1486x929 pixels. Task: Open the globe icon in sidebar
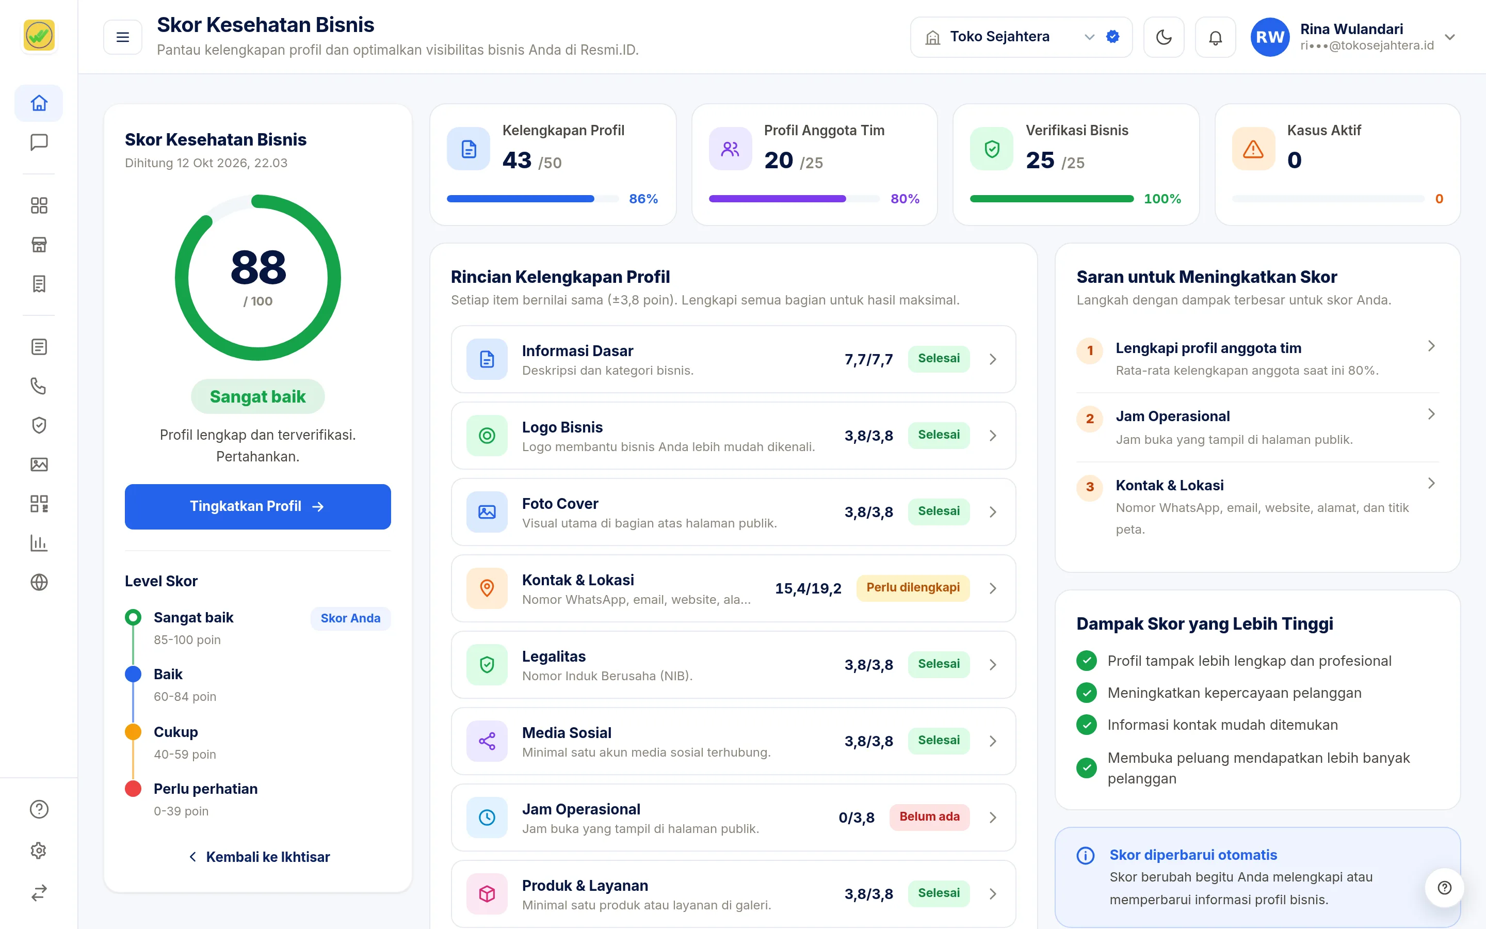coord(39,582)
